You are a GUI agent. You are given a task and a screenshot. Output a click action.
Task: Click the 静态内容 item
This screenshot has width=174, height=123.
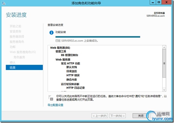[72, 80]
